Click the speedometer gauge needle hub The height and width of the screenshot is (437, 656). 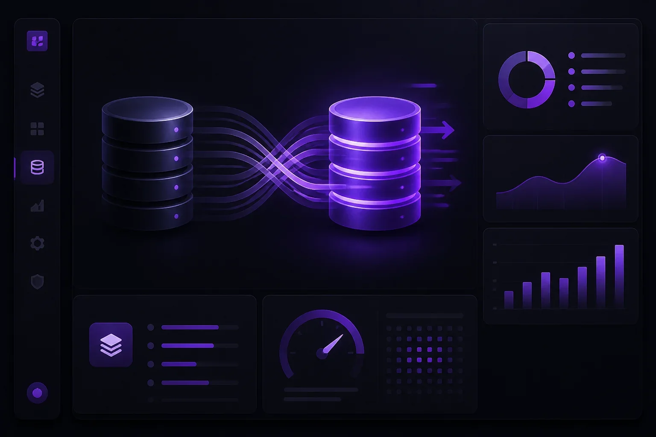tap(322, 353)
